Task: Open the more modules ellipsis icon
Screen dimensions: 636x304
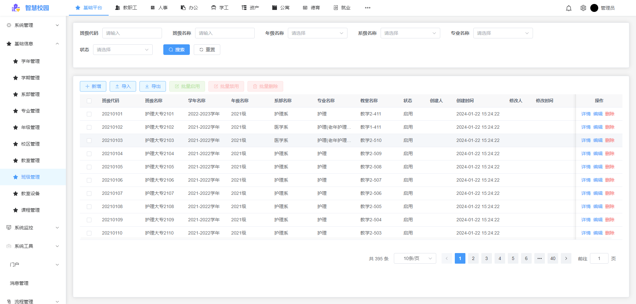Action: 367,8
